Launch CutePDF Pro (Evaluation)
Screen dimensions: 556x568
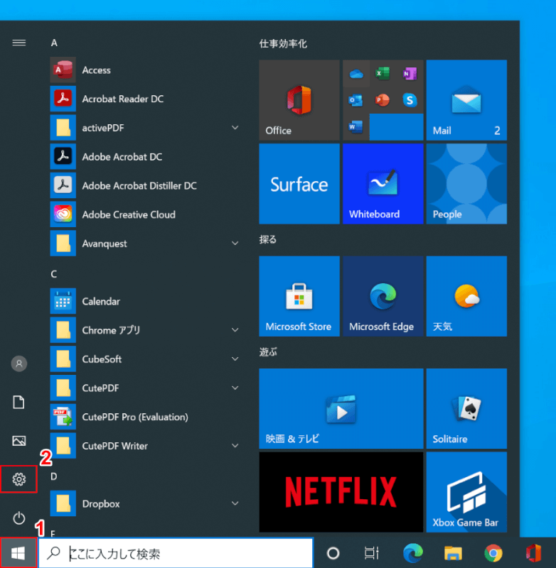tap(145, 417)
